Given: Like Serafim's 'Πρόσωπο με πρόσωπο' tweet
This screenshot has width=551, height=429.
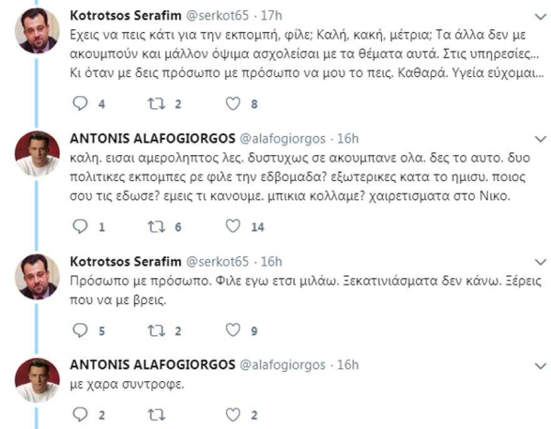Looking at the screenshot, I should [234, 329].
